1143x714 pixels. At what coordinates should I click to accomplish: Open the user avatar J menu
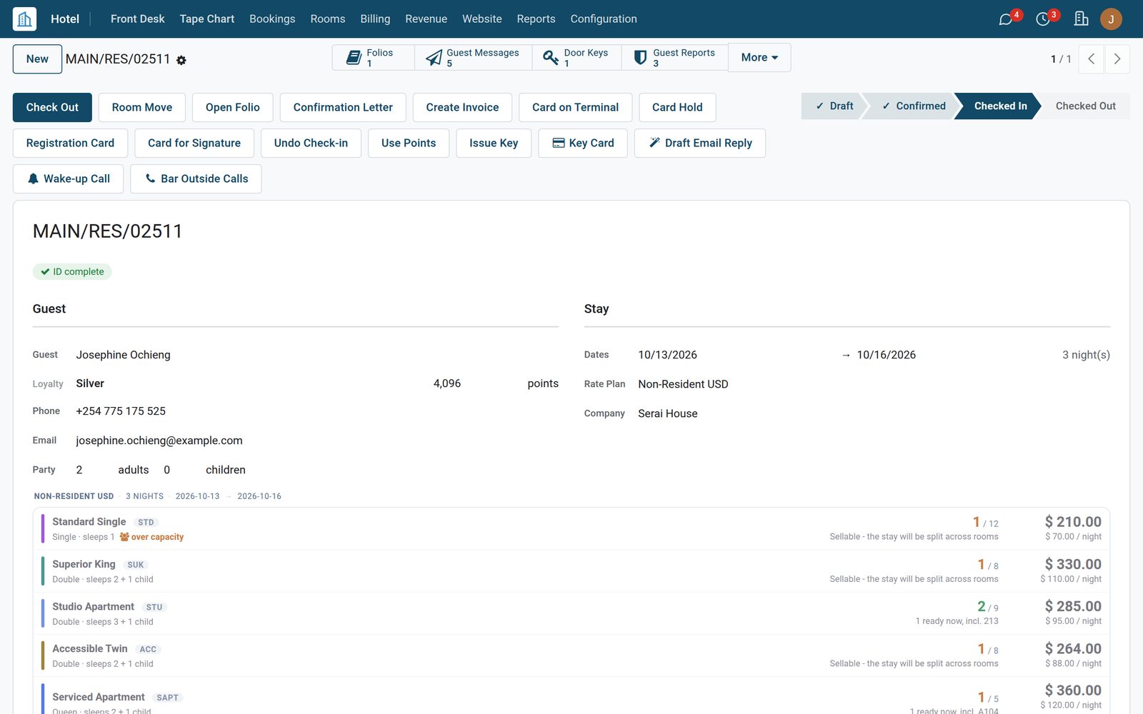[x=1111, y=19]
